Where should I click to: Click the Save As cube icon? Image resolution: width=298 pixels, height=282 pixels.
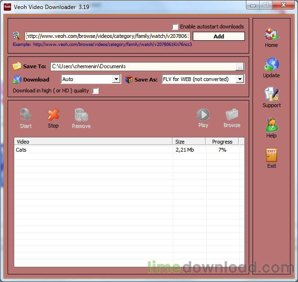coord(129,80)
